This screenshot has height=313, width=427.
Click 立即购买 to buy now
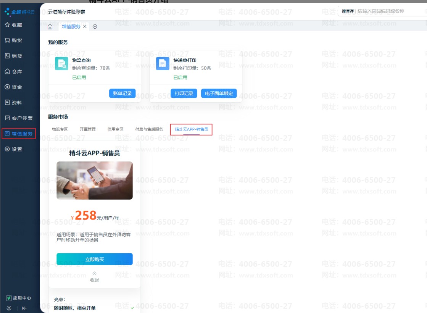95,259
